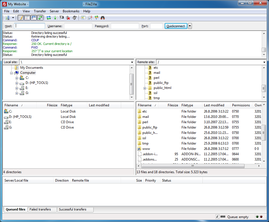Cancel the current operation icon

tap(62, 18)
